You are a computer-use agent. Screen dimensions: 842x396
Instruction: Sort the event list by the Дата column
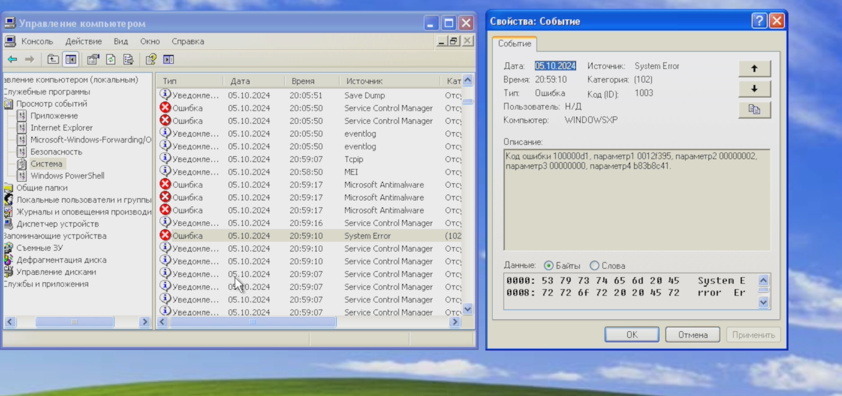(240, 81)
